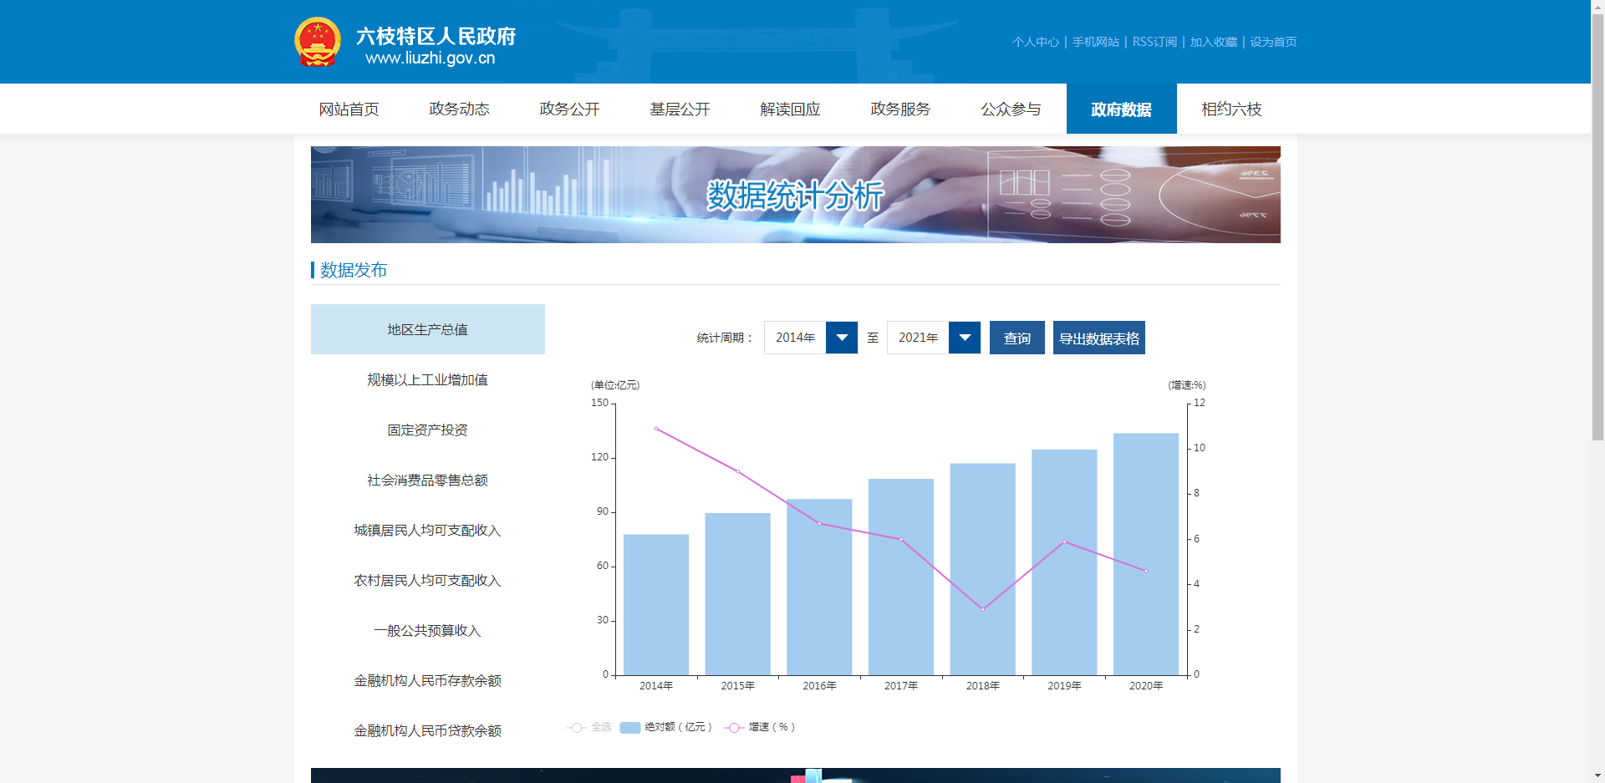Select 规模以上工业增加值 in the sidebar

tap(427, 379)
